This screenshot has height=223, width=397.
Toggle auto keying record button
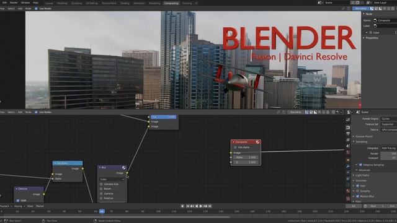pyautogui.click(x=182, y=206)
